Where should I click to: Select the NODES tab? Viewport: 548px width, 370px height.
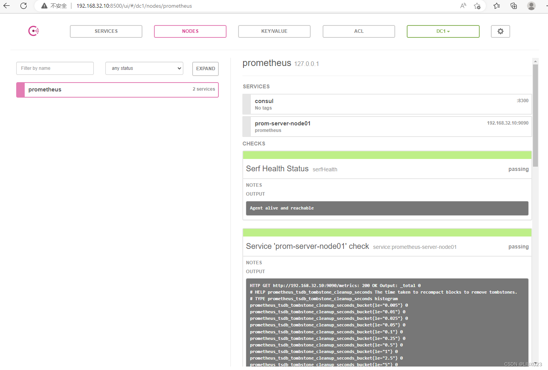click(x=190, y=31)
